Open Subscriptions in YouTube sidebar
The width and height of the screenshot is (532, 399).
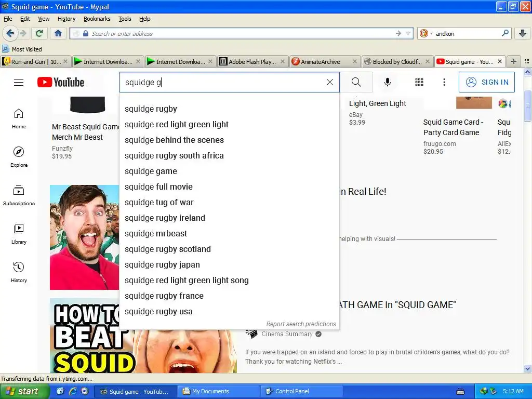19,196
